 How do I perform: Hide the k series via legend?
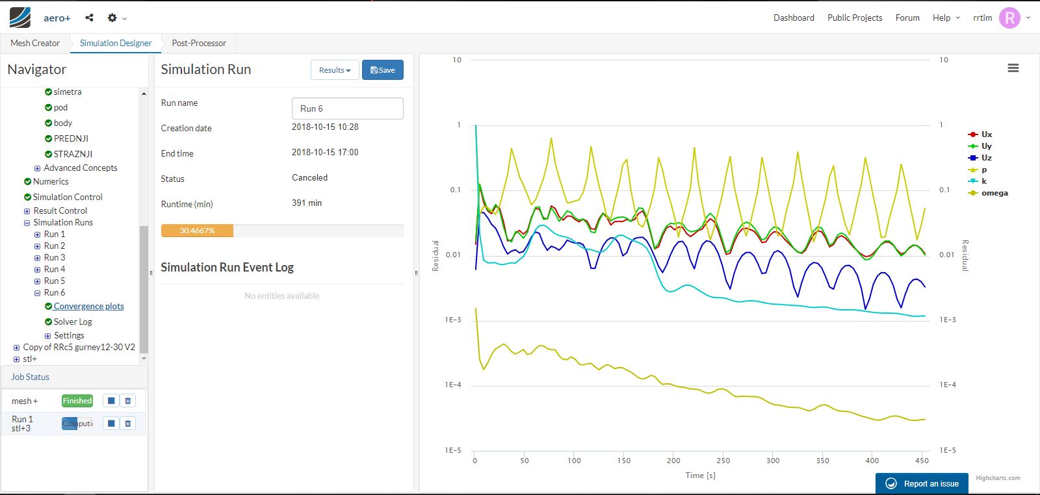(983, 181)
